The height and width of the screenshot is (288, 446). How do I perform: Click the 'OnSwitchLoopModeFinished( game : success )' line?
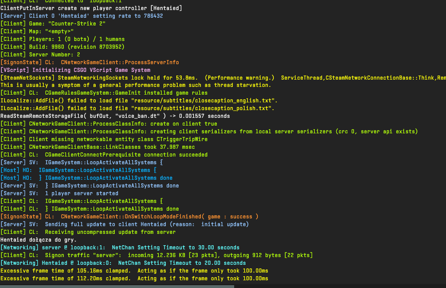(x=129, y=217)
